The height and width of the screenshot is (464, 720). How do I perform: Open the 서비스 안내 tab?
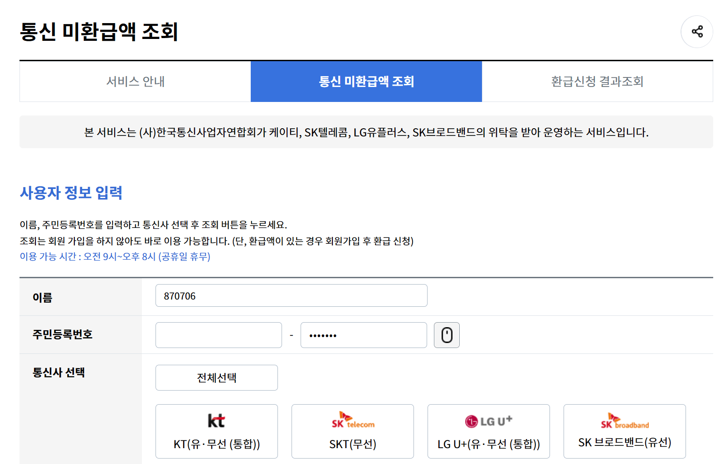tap(135, 82)
